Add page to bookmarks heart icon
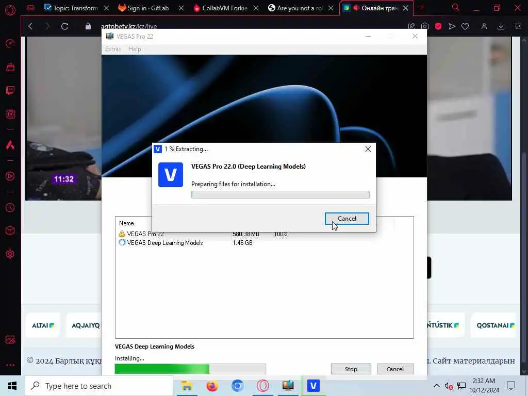Screen dimensions: 528x396 tap(465, 26)
